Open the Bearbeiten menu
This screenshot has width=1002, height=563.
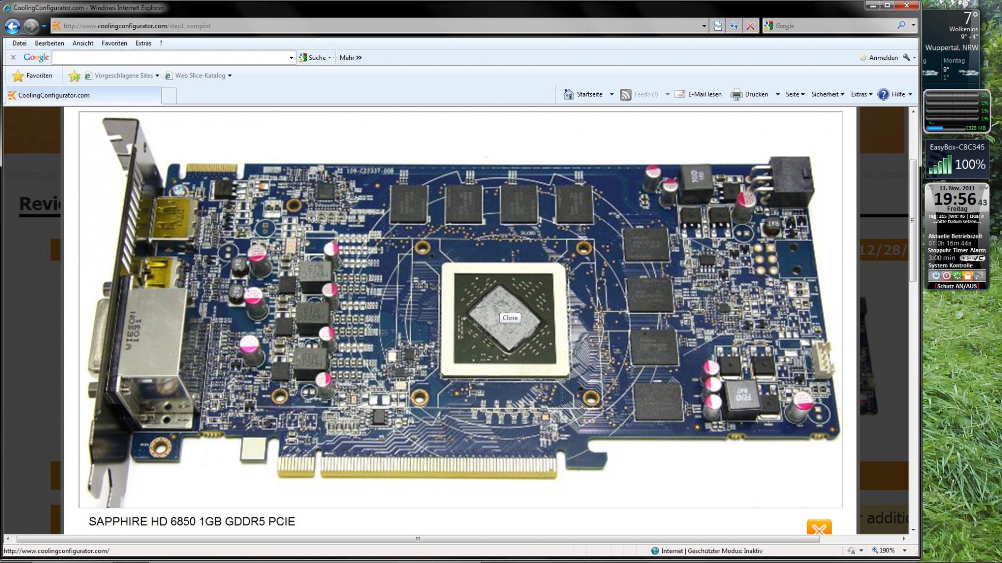coord(49,43)
